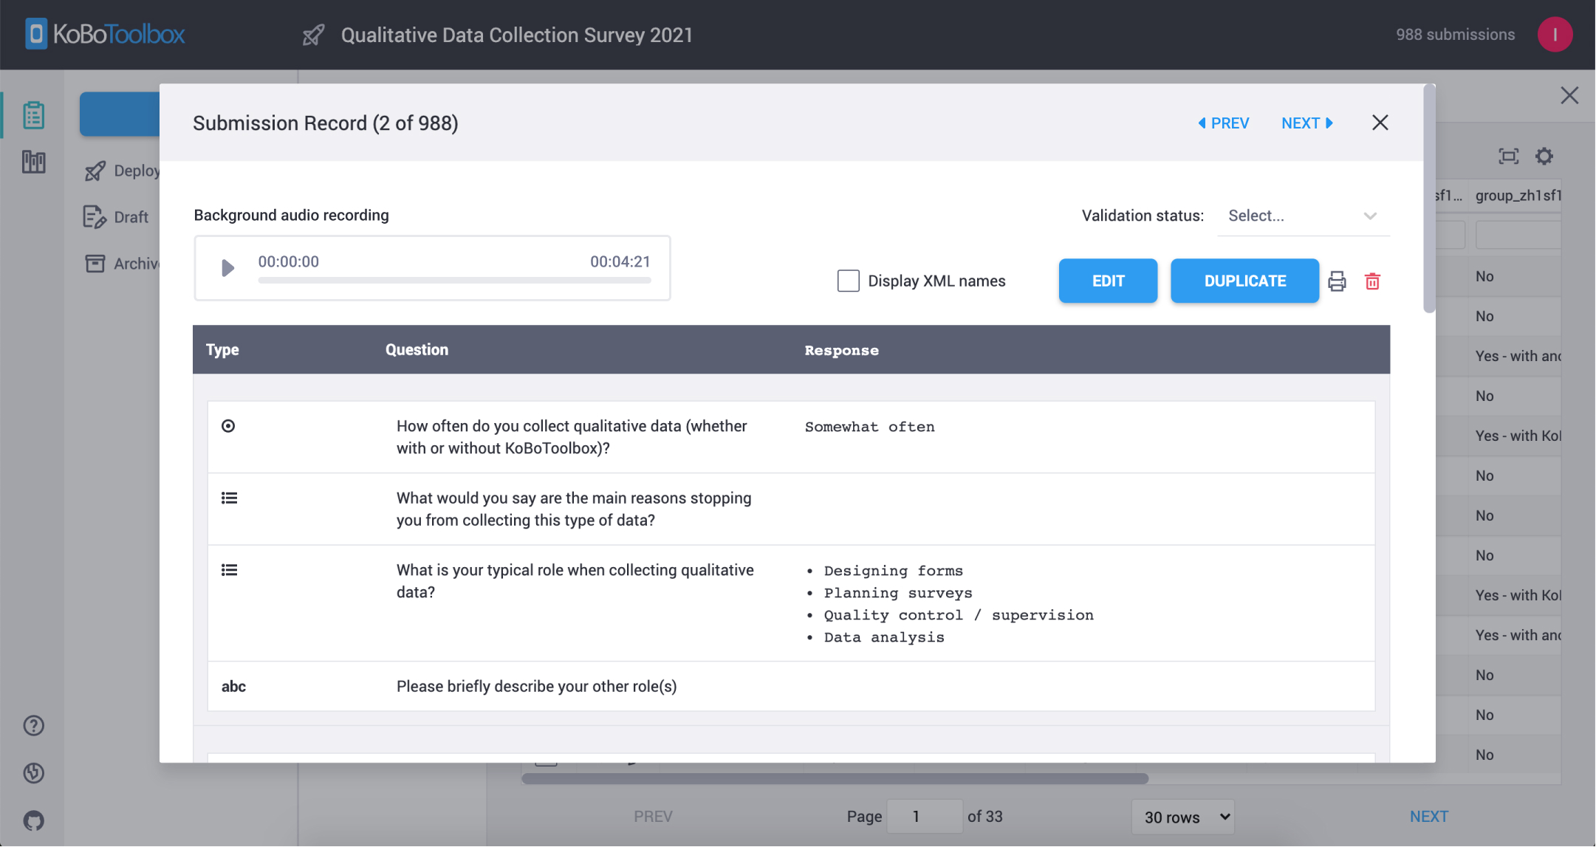Play the background audio recording
1596x847 pixels.
click(226, 268)
